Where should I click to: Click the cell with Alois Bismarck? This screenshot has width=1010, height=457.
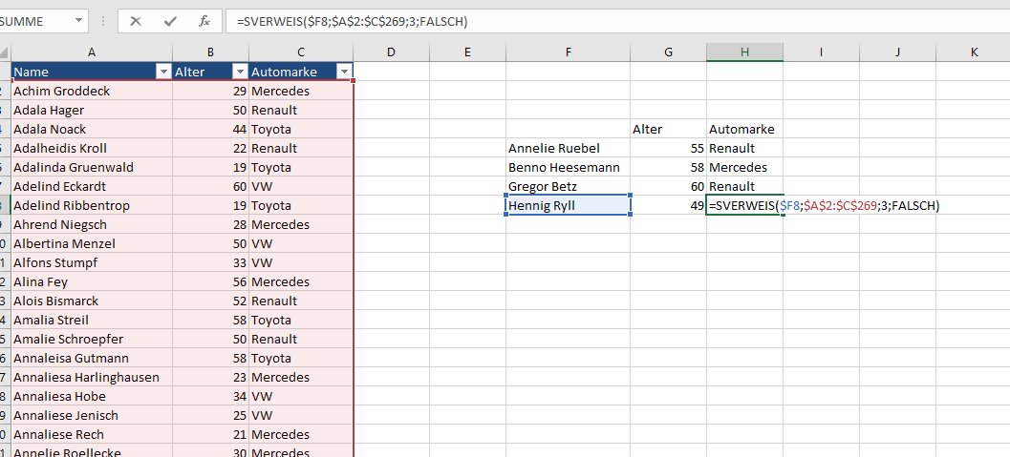92,301
